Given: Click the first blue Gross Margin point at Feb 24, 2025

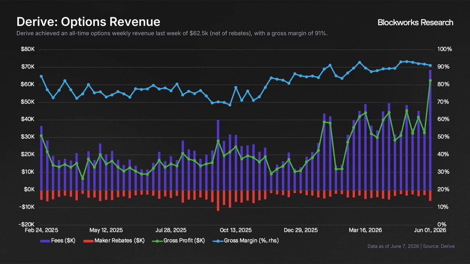Looking at the screenshot, I should click(41, 76).
